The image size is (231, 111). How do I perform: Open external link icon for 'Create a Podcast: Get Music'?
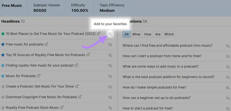[77, 86]
